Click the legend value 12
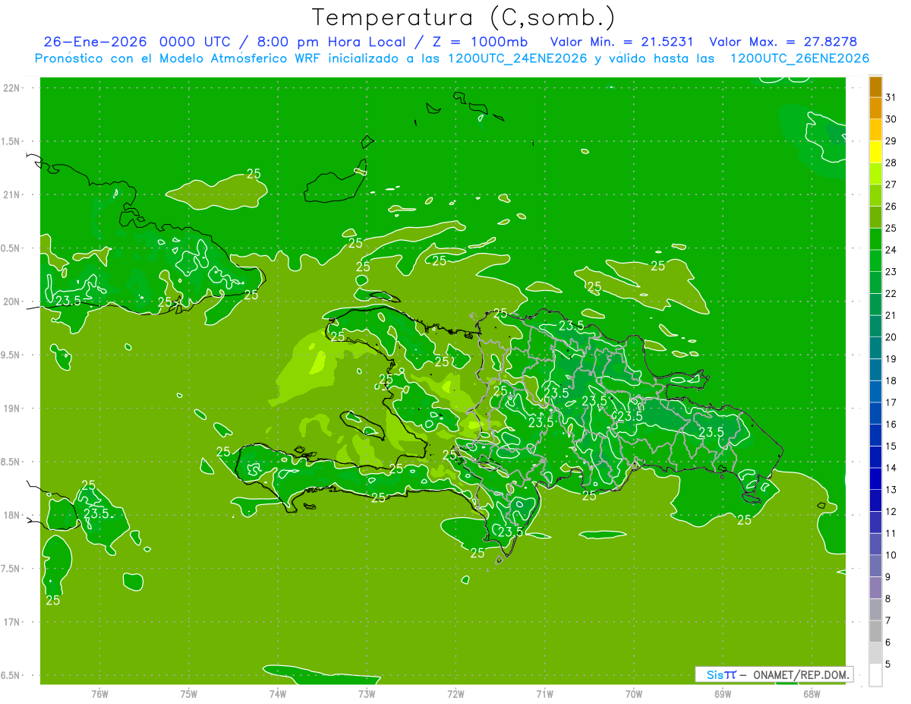911x704 pixels. pos(891,511)
